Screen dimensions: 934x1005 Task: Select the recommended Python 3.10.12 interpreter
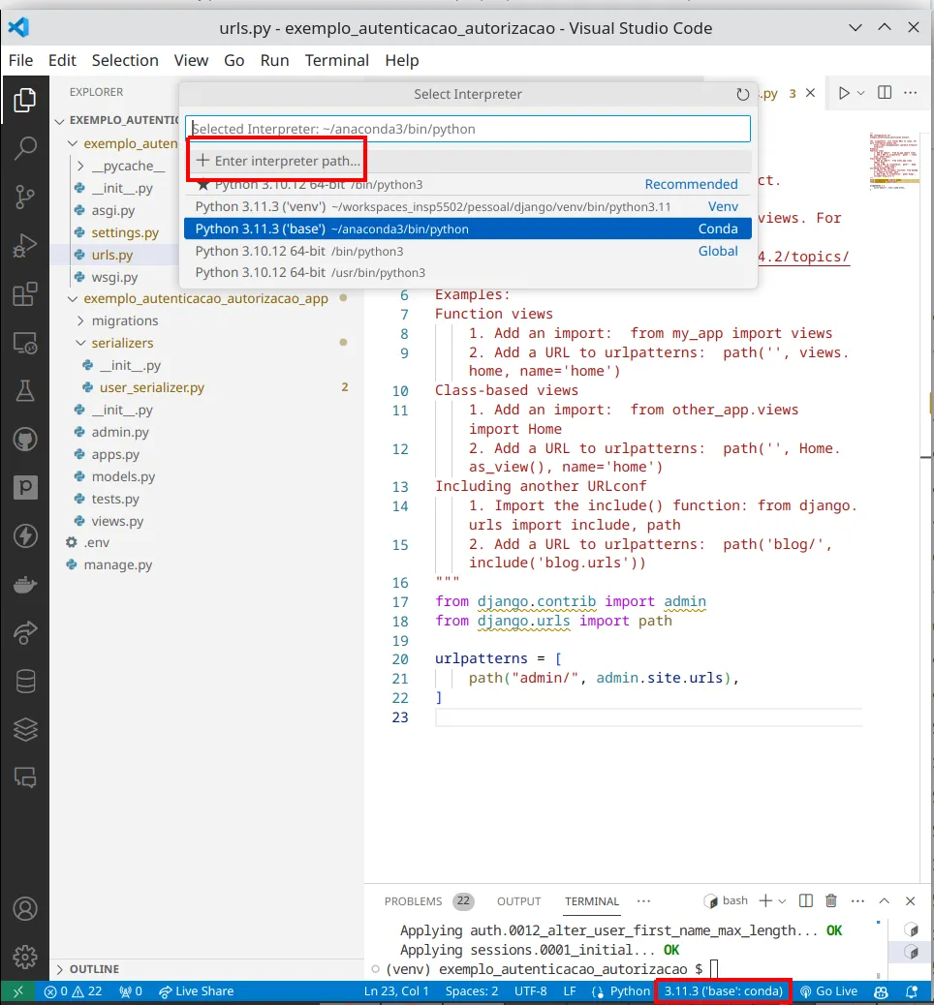pos(468,185)
